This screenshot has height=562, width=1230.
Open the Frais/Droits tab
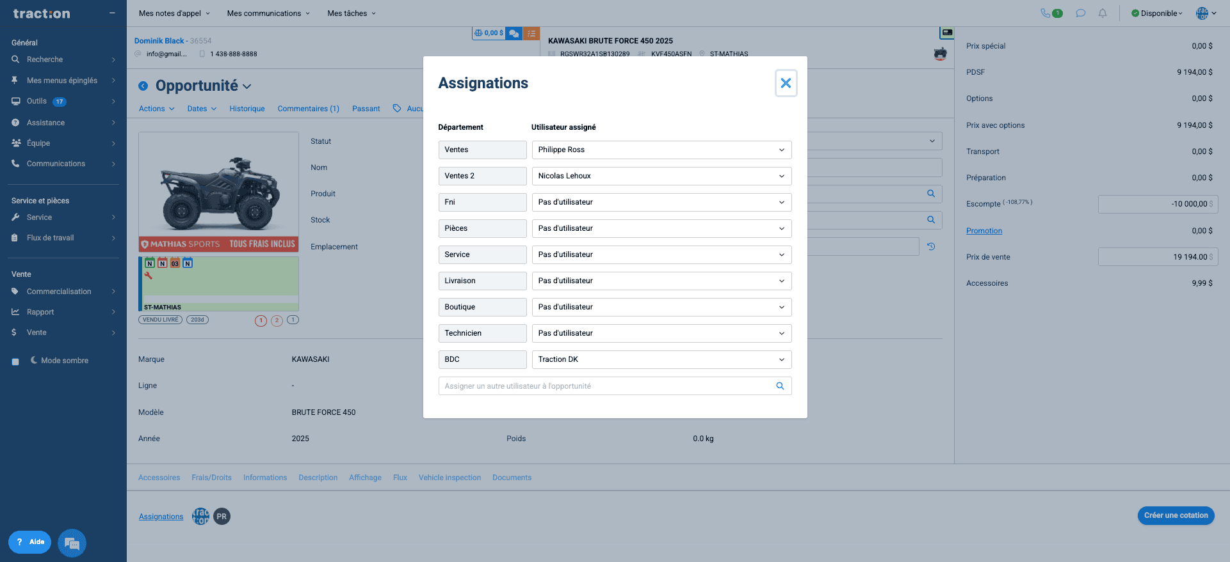[x=211, y=478]
